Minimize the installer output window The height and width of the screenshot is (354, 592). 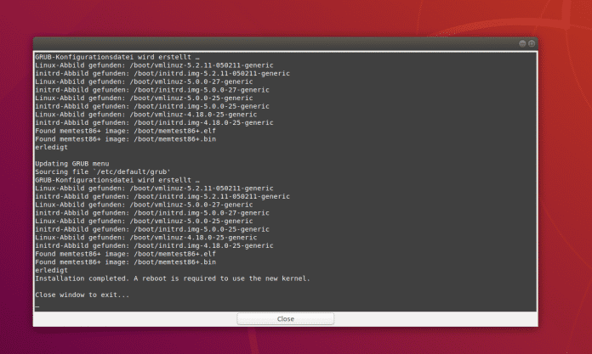521,43
